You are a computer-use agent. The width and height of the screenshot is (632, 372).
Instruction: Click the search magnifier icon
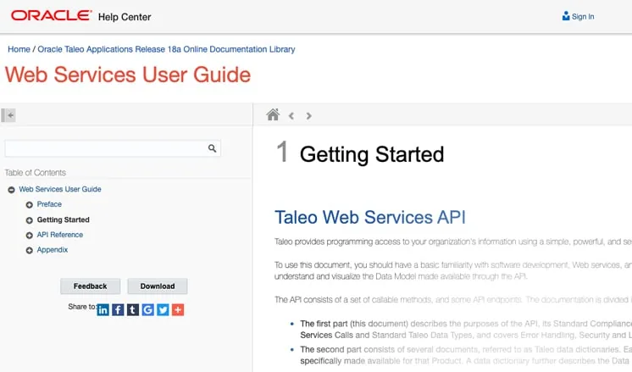212,148
